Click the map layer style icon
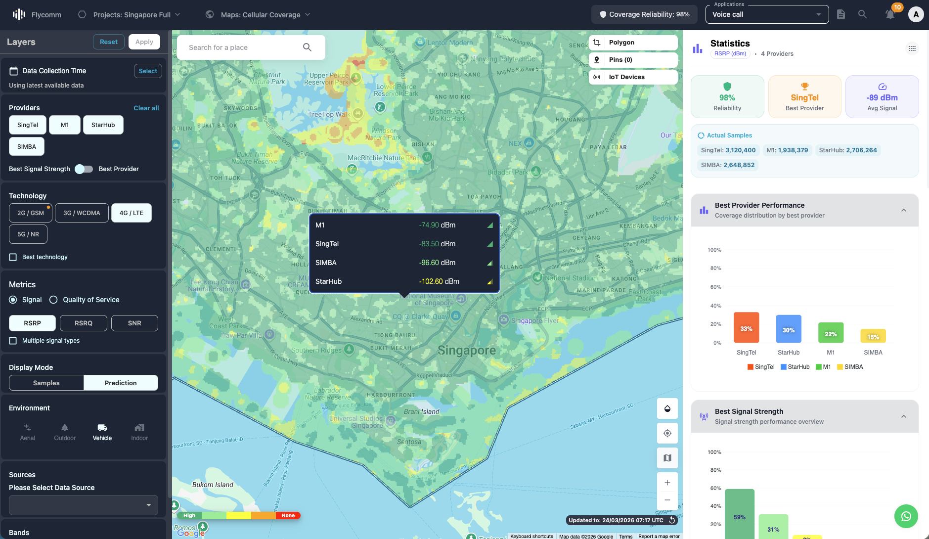The image size is (929, 539). pyautogui.click(x=667, y=457)
